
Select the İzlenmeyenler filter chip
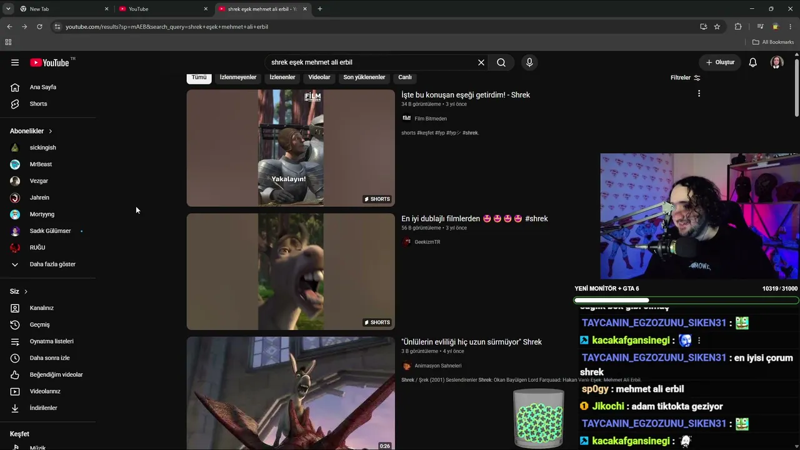(x=238, y=77)
